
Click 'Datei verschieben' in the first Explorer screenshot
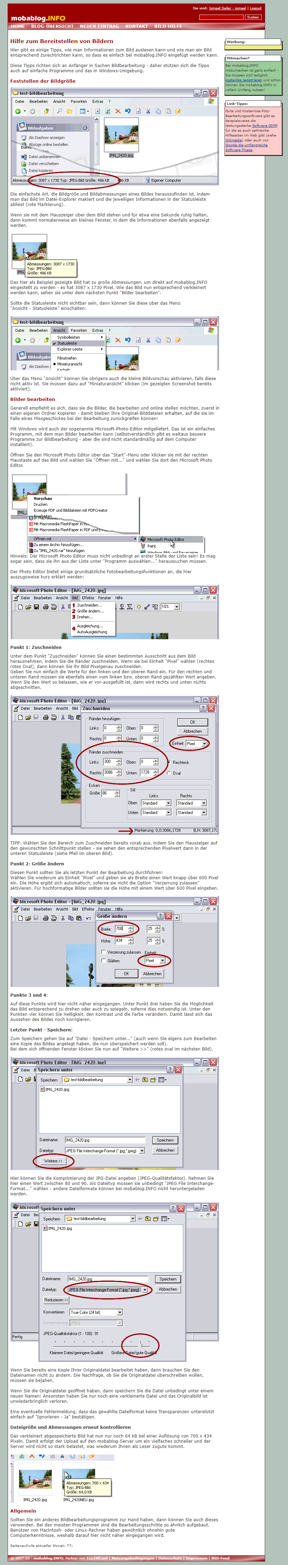[43, 163]
